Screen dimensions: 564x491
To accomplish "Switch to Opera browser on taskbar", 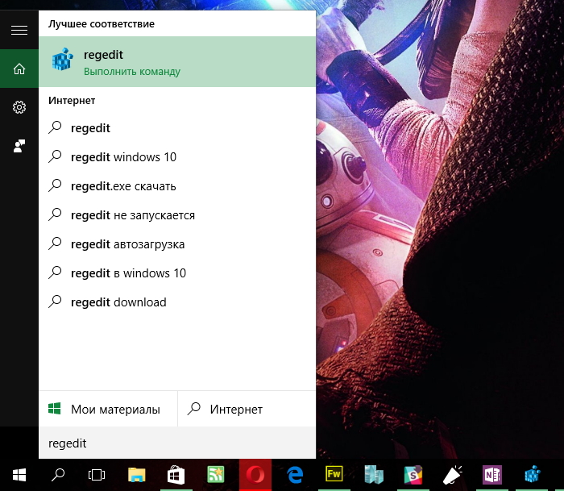I will pyautogui.click(x=255, y=475).
